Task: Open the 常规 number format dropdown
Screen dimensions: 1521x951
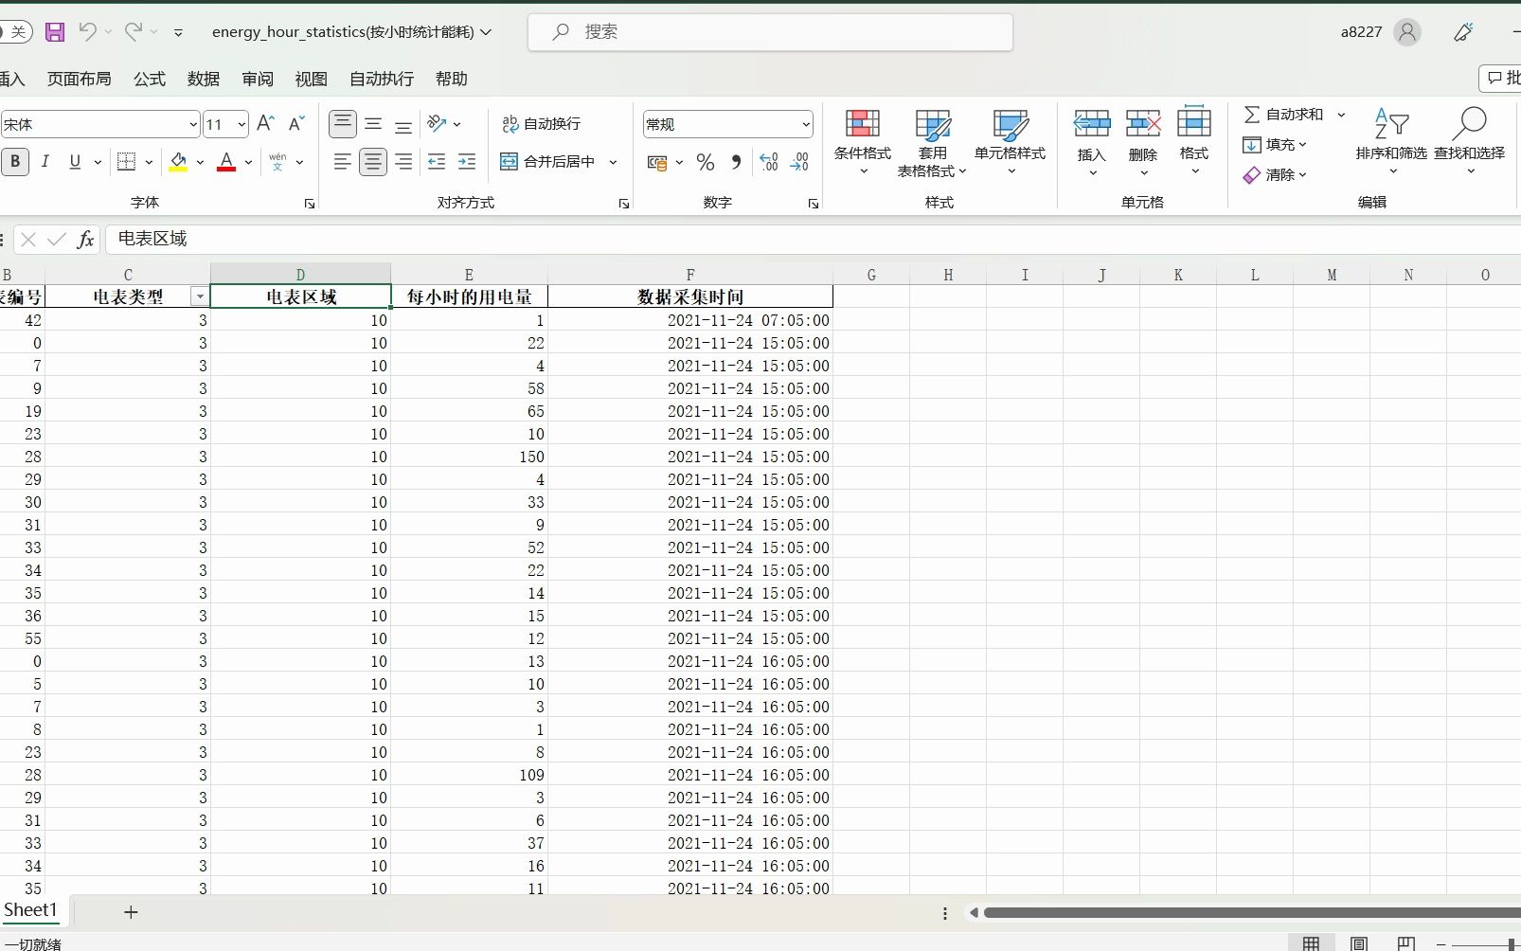Action: tap(806, 124)
